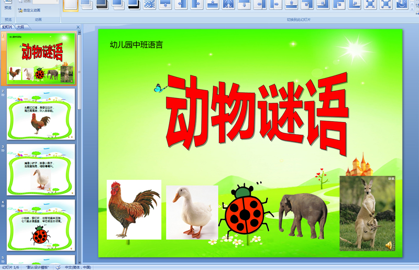Apply the Cut transition icon
This screenshot has width=419, height=270.
click(x=118, y=4)
